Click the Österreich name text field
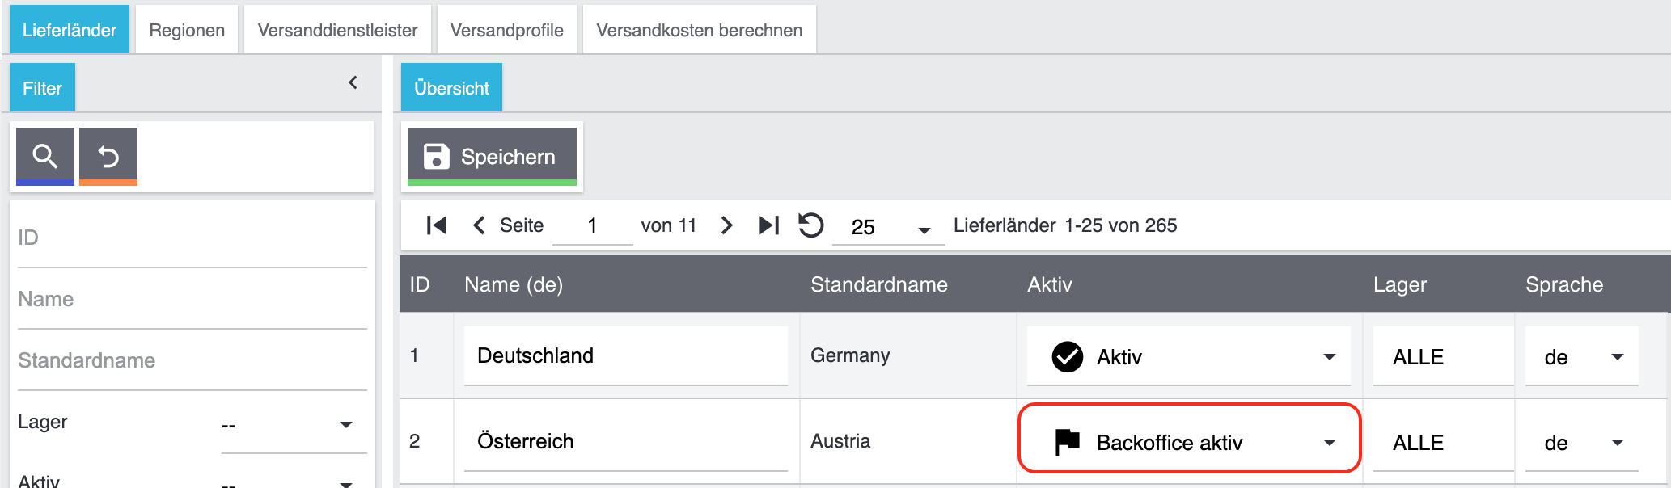 click(624, 442)
